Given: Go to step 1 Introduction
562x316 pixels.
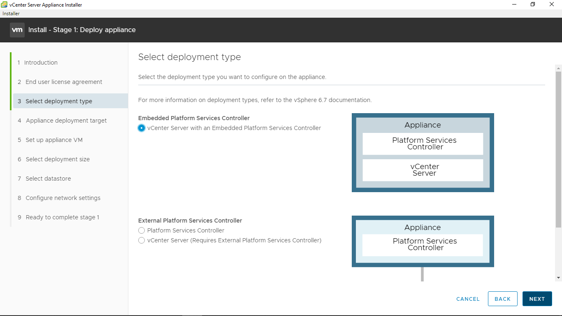Looking at the screenshot, I should [41, 63].
